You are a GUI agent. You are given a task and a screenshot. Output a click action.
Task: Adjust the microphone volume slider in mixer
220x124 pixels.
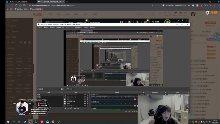[114, 99]
